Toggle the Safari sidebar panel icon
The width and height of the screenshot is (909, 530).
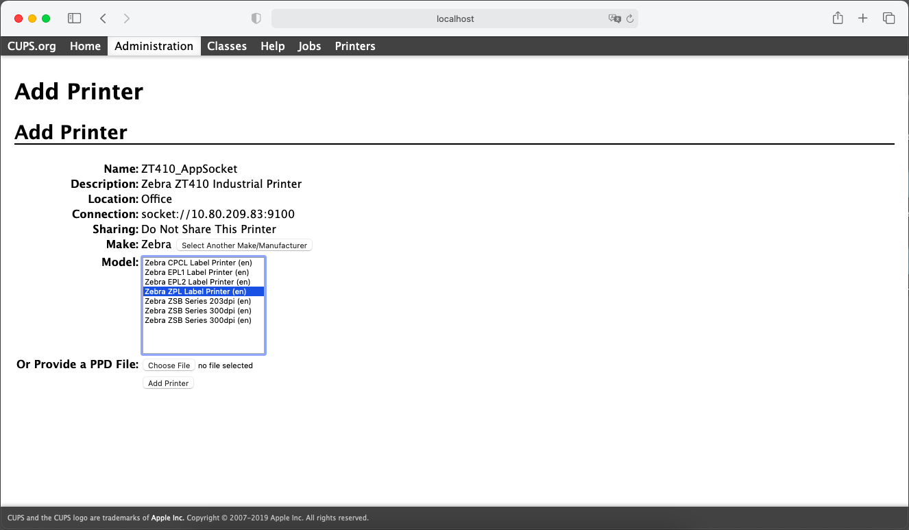pyautogui.click(x=74, y=19)
